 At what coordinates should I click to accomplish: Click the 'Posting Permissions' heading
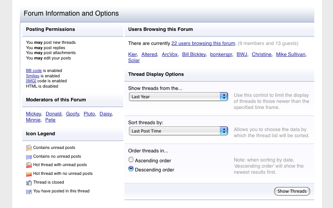(x=50, y=29)
